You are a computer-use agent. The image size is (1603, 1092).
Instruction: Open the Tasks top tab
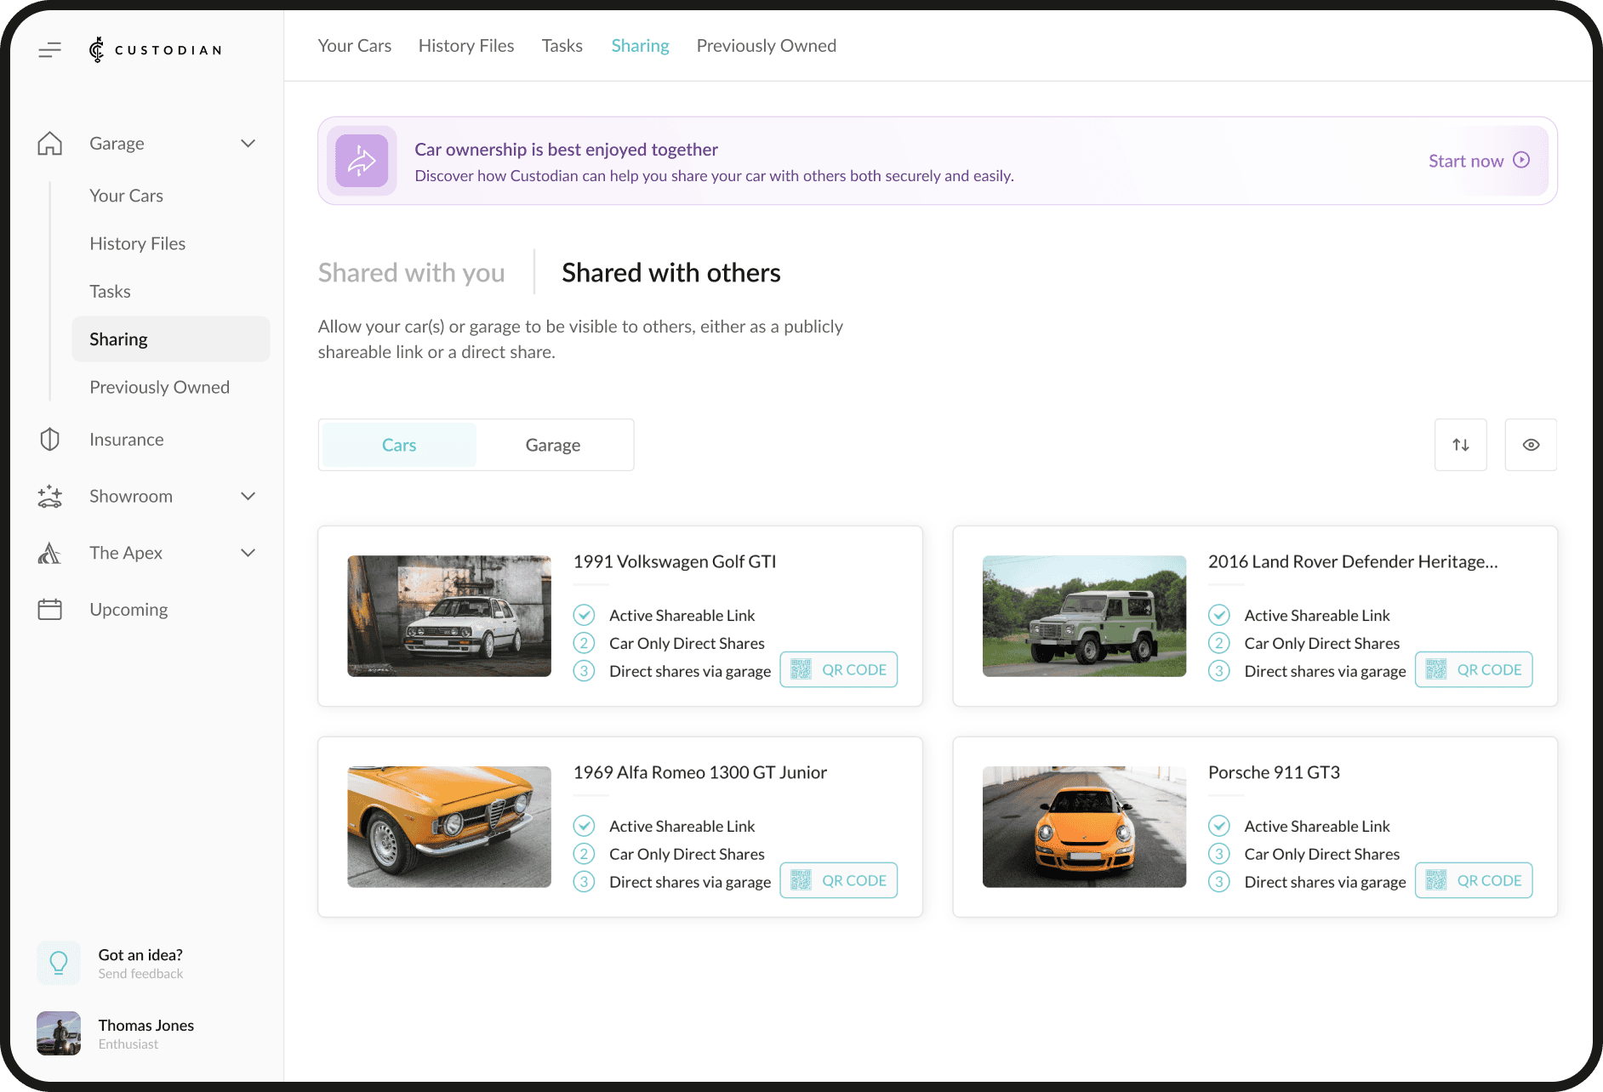(562, 46)
